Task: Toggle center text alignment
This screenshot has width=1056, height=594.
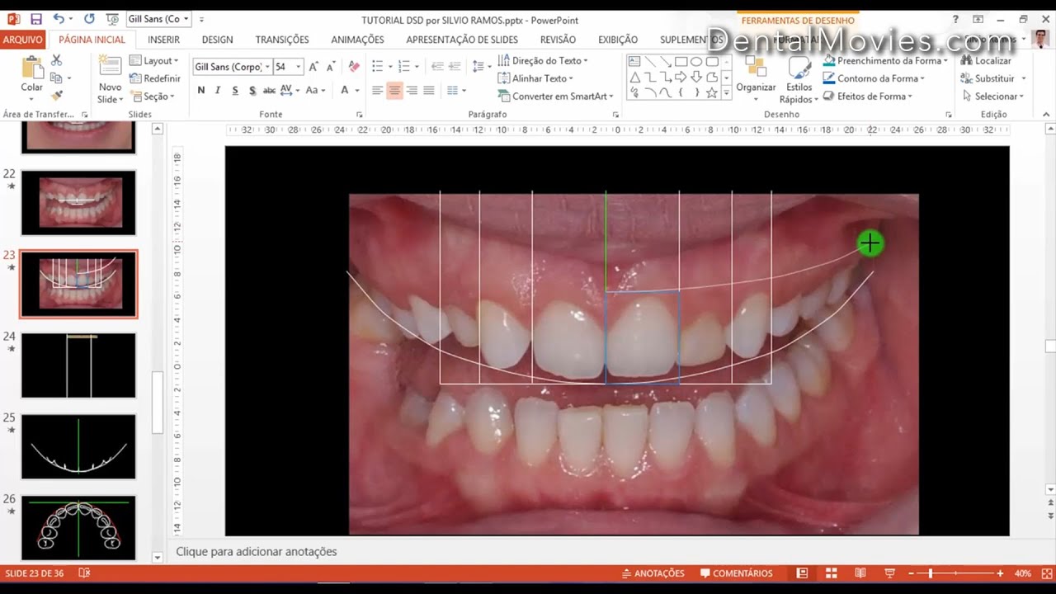Action: pos(394,90)
